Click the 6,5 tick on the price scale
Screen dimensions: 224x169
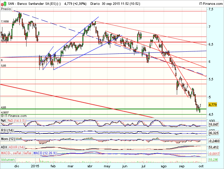click(211, 44)
